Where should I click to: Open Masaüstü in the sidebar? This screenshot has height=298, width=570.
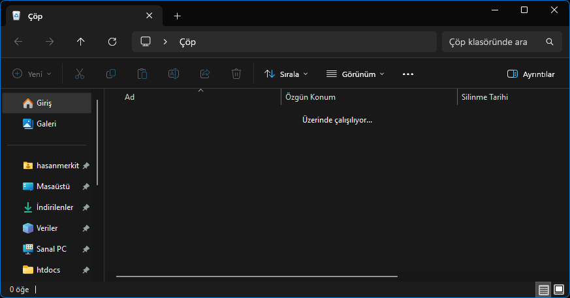point(46,186)
